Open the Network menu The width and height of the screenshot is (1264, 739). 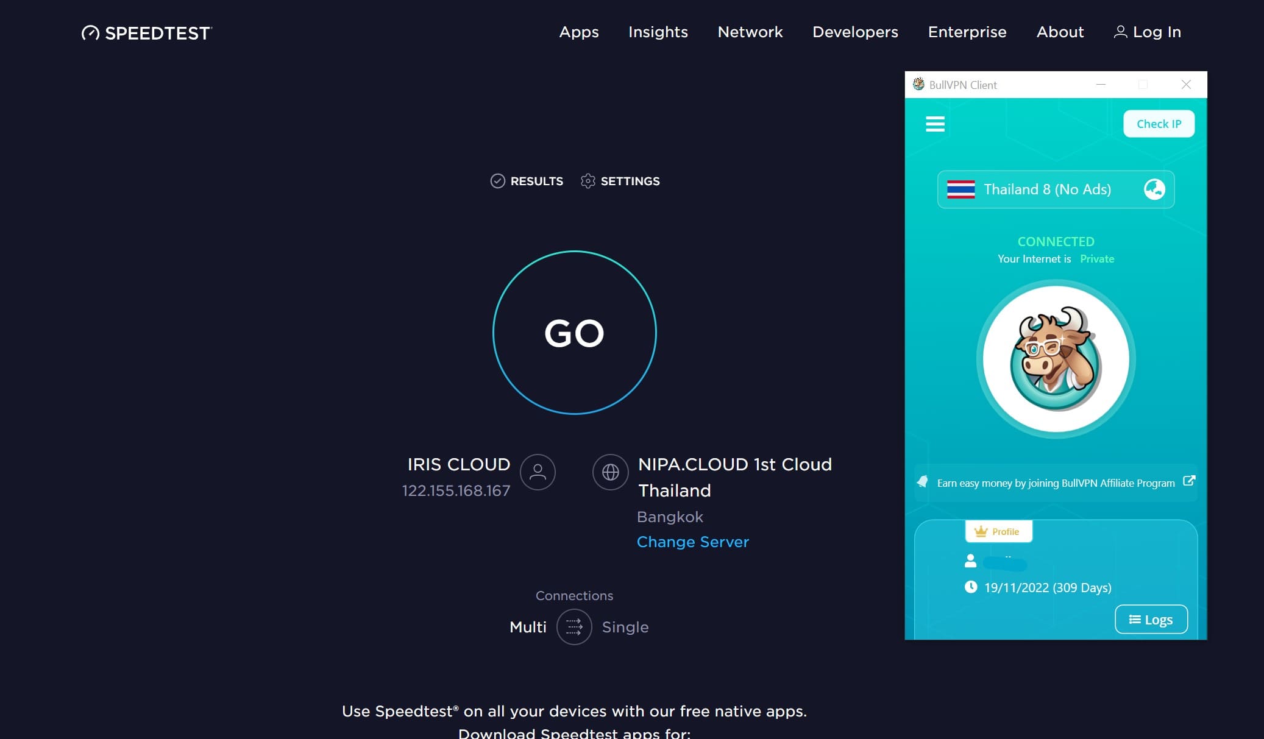click(x=750, y=32)
